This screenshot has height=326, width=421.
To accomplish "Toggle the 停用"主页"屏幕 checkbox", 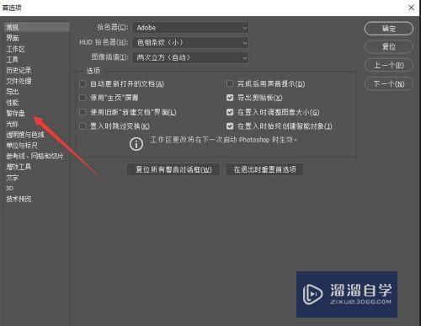I will [83, 98].
